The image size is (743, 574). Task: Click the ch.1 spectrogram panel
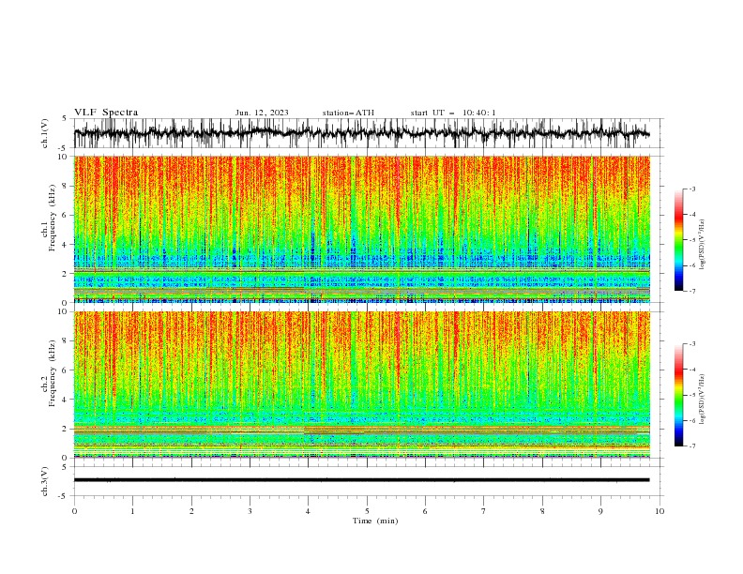point(361,229)
